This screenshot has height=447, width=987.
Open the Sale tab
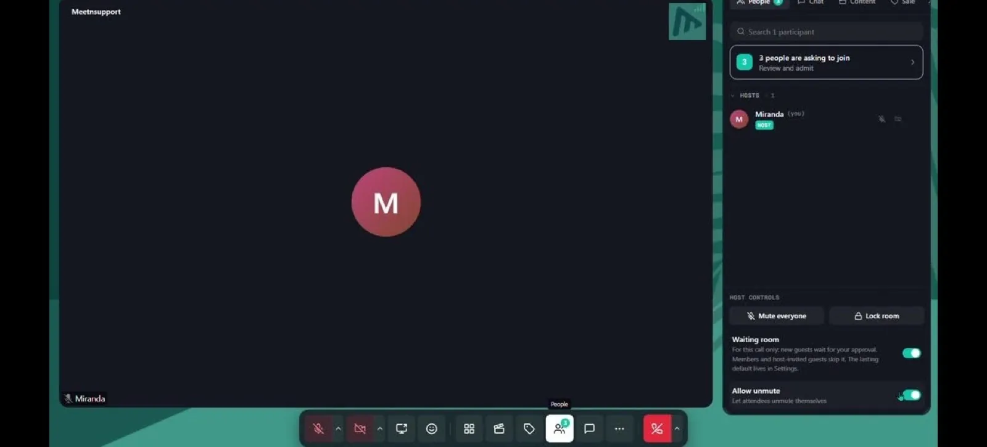coord(902,2)
